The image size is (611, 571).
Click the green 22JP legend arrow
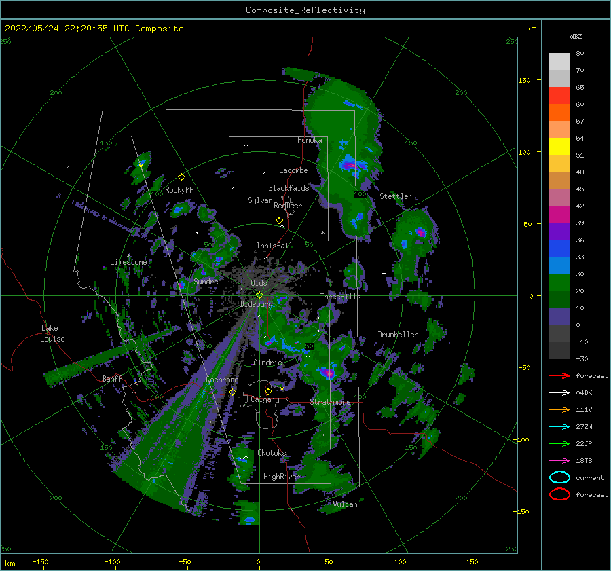(x=559, y=443)
